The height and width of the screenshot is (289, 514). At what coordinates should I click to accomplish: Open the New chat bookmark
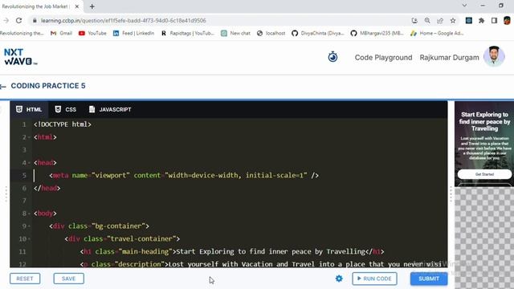235,33
